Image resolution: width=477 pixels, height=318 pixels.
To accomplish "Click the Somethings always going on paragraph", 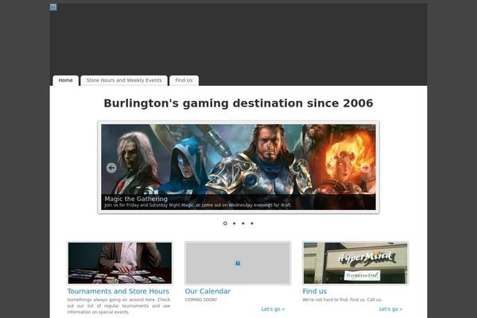I will click(118, 306).
